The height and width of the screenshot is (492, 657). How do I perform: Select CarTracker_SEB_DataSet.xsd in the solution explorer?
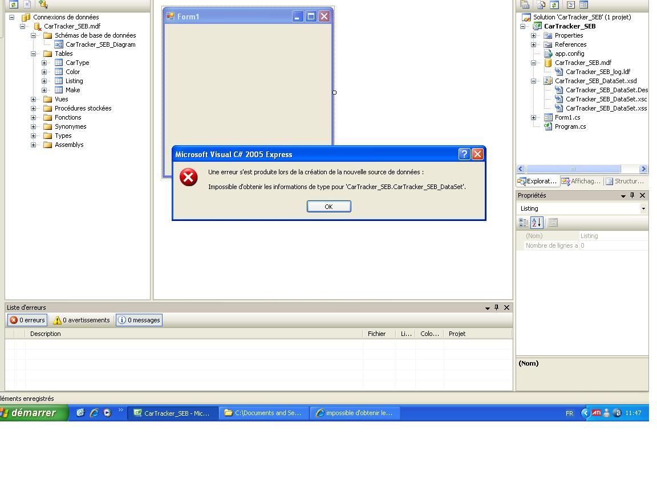[x=595, y=81]
